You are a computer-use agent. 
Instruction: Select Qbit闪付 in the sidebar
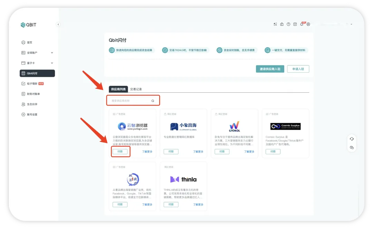37,73
